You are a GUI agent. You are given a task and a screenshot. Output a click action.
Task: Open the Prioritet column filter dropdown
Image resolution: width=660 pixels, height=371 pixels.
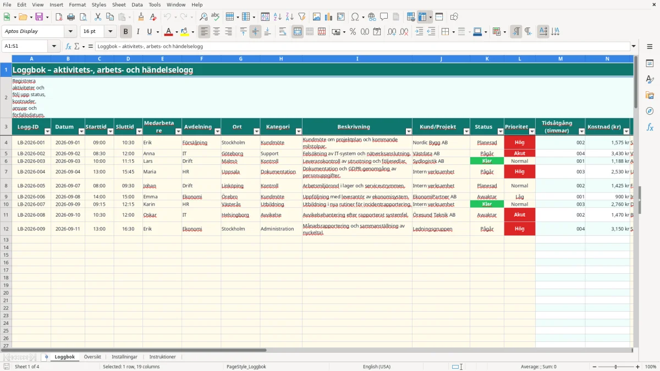pyautogui.click(x=532, y=131)
